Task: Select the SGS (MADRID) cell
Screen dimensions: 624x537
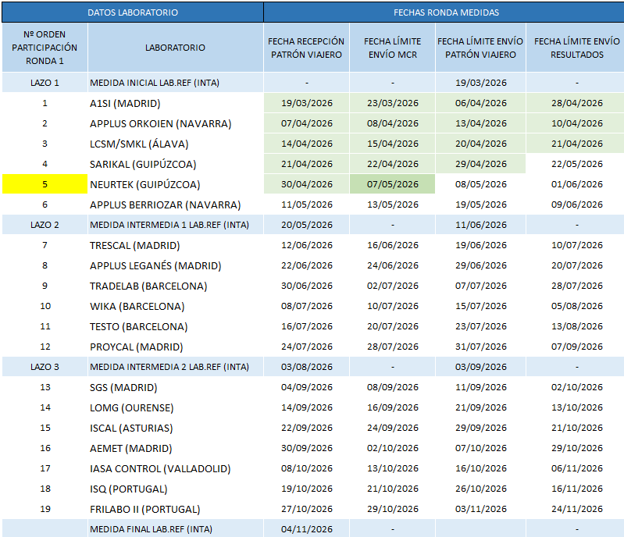Action: (175, 387)
